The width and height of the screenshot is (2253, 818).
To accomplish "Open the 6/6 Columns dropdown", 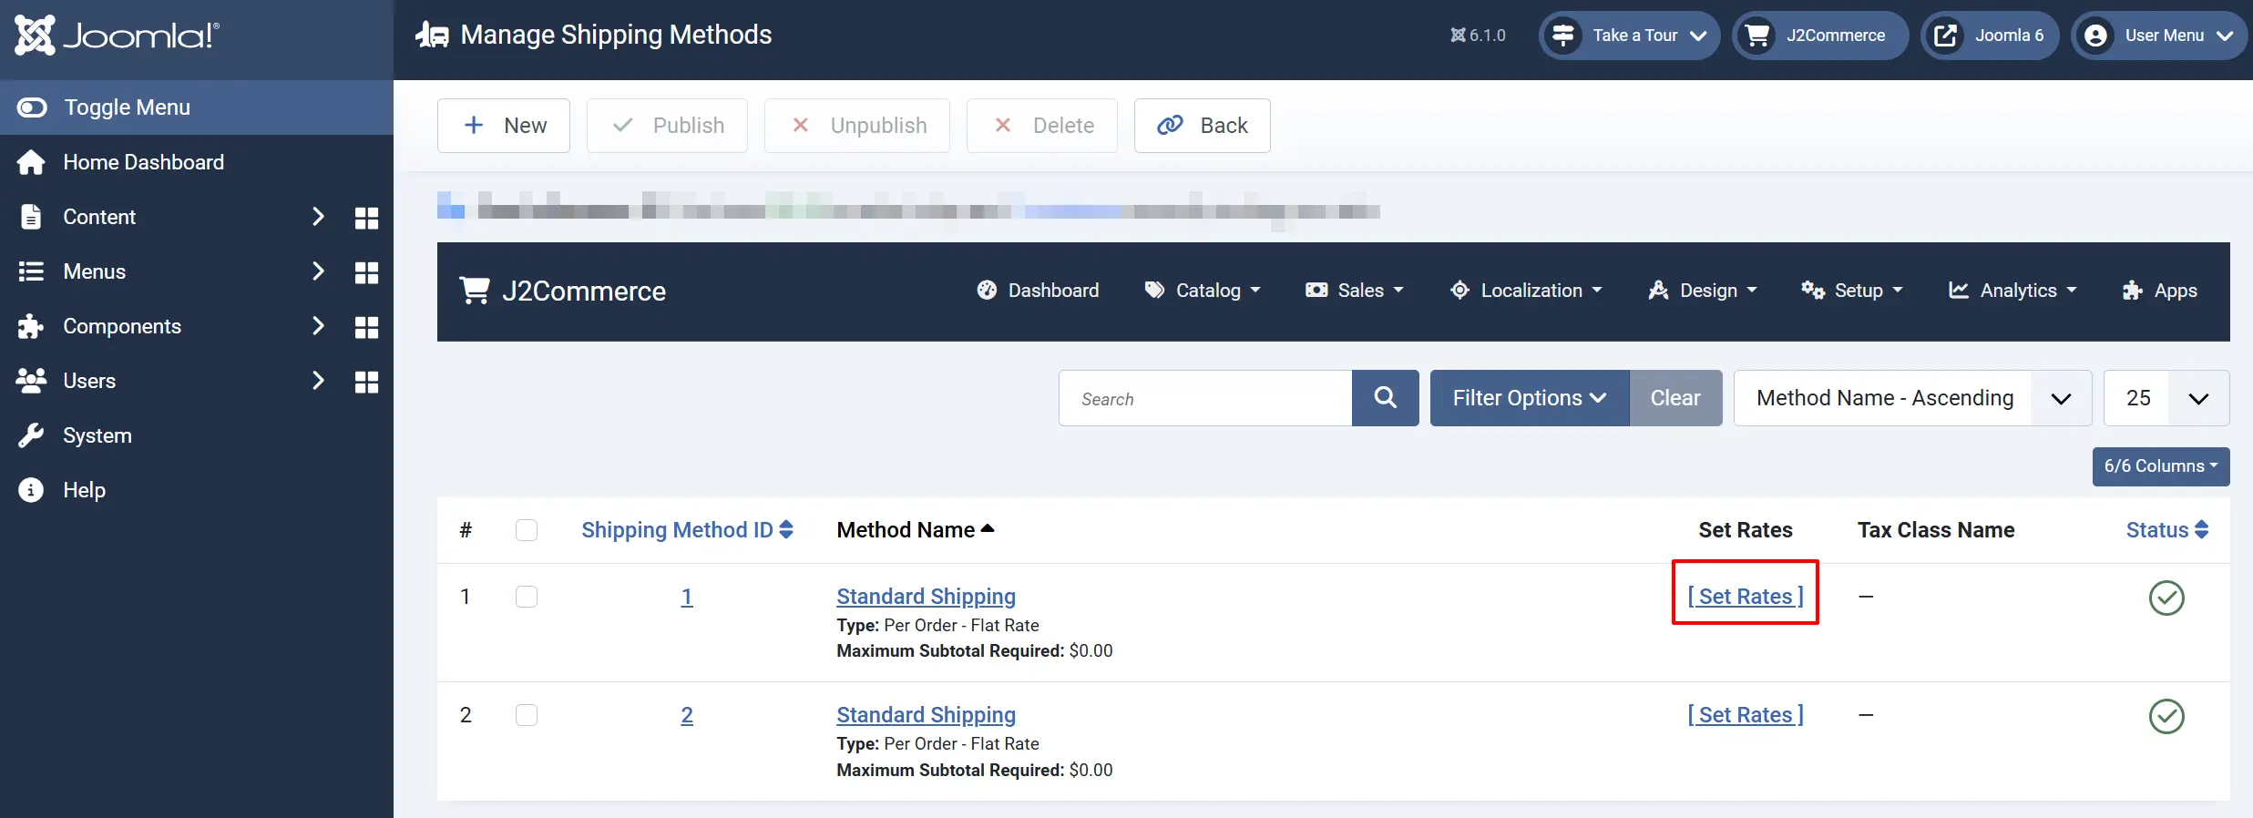I will coord(2161,466).
